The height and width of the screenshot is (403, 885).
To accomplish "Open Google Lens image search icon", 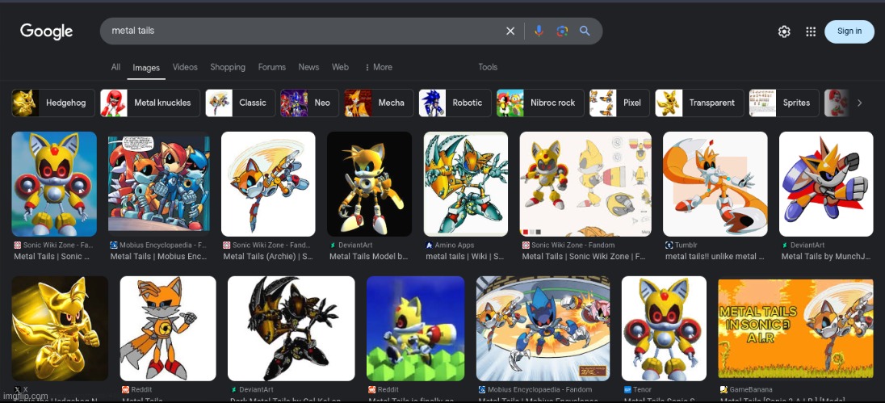I will click(x=561, y=31).
